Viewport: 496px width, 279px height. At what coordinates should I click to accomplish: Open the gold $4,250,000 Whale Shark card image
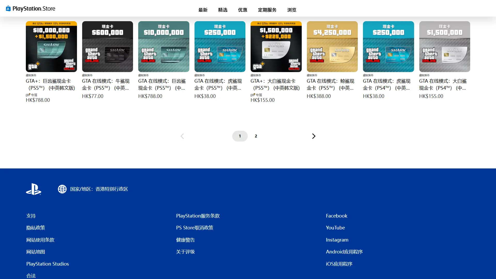(x=332, y=47)
